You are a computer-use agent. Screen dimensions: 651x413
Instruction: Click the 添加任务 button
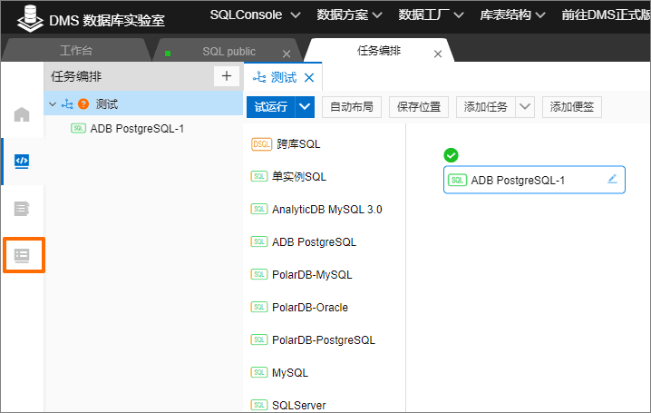486,107
